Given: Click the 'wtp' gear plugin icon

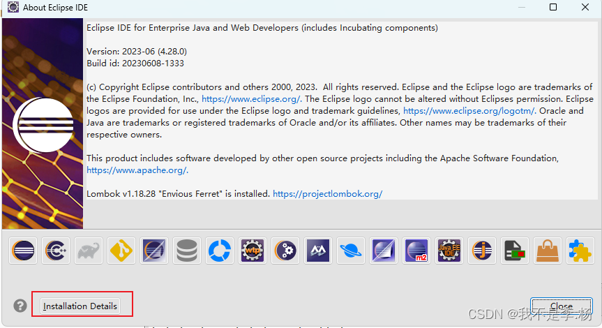Looking at the screenshot, I should pyautogui.click(x=253, y=251).
